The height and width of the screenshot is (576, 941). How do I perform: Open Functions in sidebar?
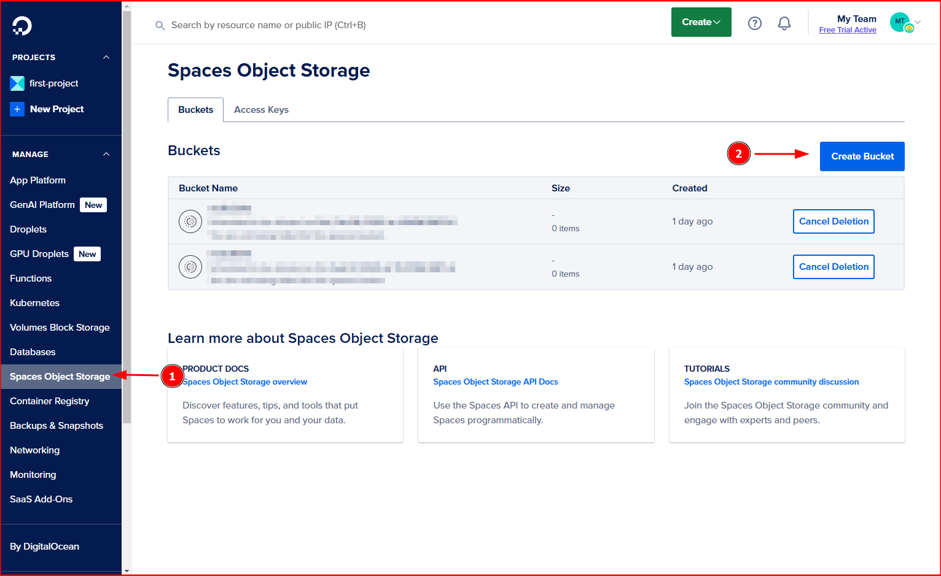point(31,278)
